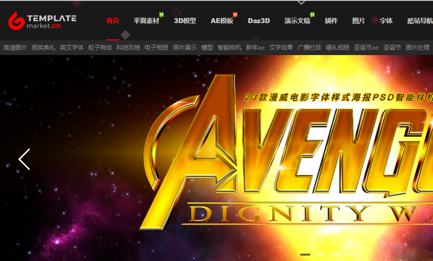Open the 平面素材 menu
The height and width of the screenshot is (261, 433).
146,21
